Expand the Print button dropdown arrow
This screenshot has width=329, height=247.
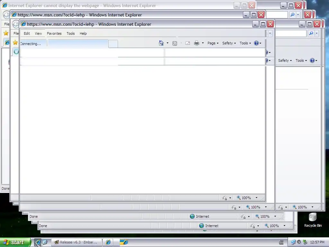pyautogui.click(x=203, y=43)
